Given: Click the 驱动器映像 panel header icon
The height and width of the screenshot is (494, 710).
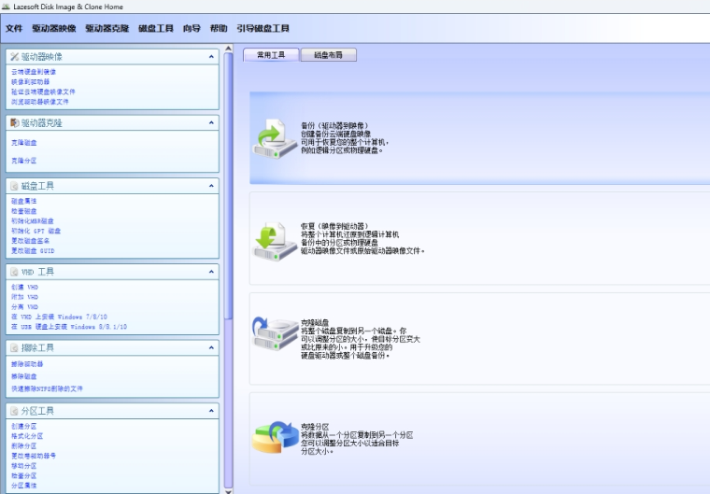Looking at the screenshot, I should coord(15,57).
